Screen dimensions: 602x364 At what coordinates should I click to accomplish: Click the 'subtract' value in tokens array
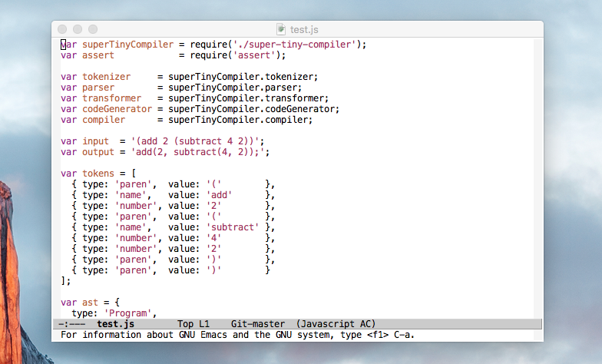[233, 227]
